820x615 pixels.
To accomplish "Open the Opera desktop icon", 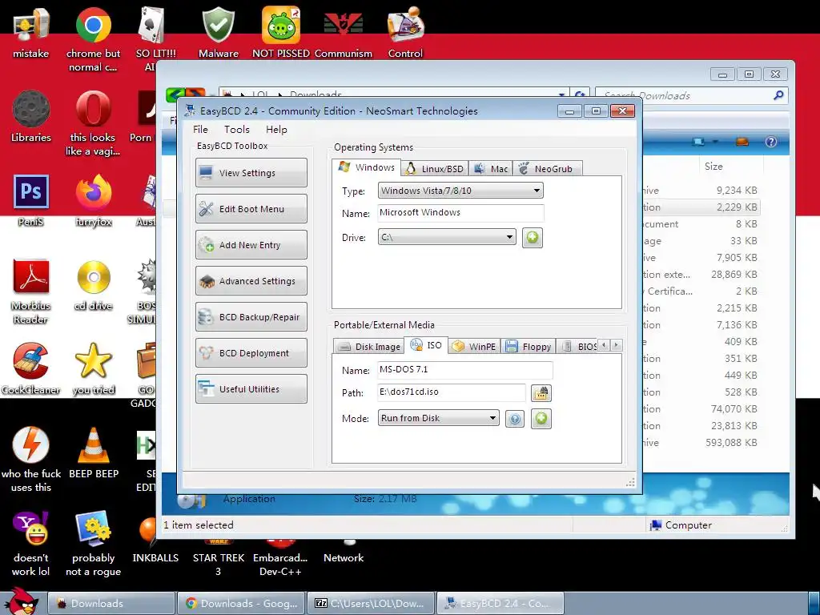I will 93,123.
